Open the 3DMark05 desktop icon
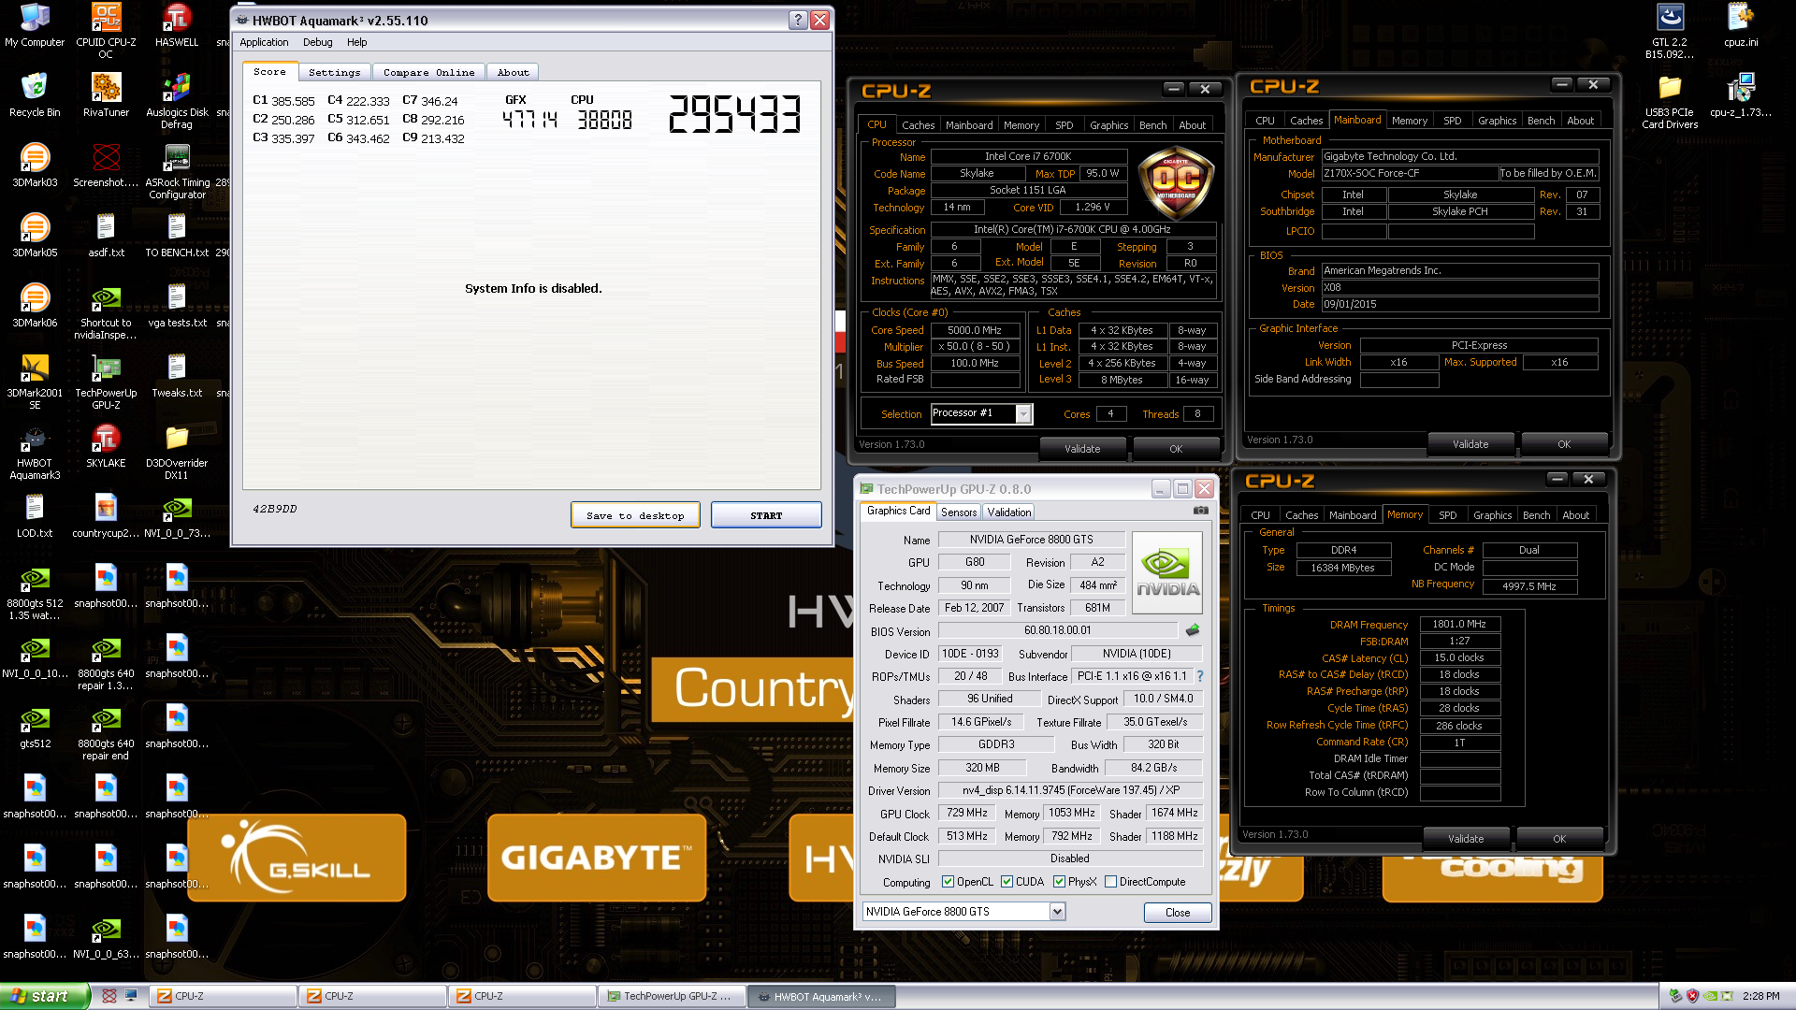The height and width of the screenshot is (1010, 1796). click(35, 235)
